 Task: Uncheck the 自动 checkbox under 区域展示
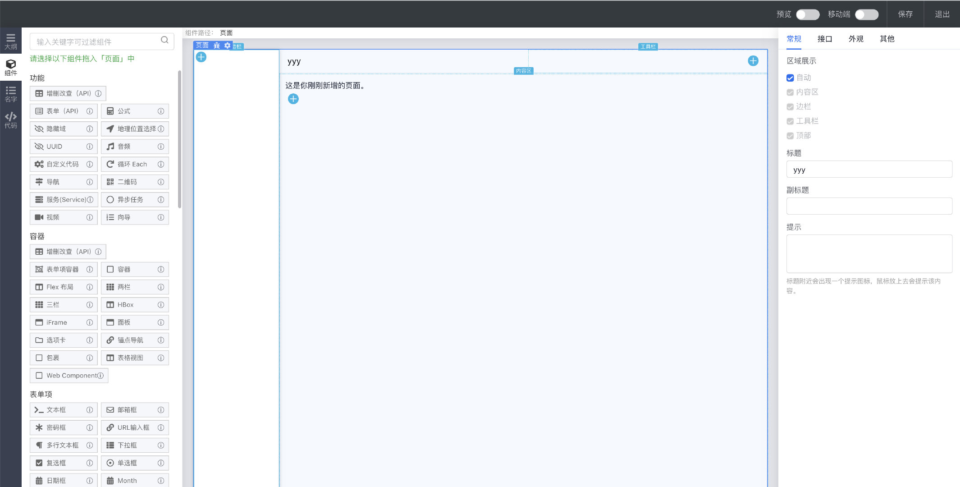pyautogui.click(x=790, y=78)
